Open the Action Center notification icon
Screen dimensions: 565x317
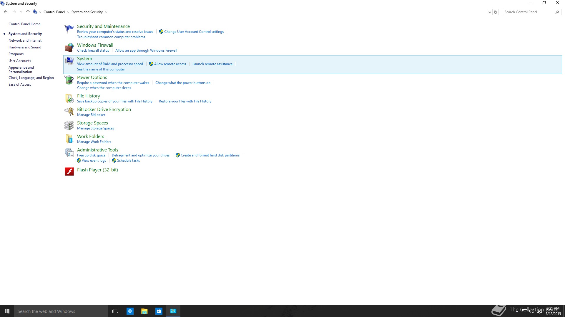coord(539,311)
